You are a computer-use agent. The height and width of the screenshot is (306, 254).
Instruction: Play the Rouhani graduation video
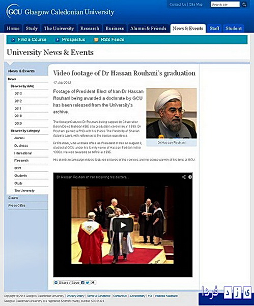click(123, 225)
